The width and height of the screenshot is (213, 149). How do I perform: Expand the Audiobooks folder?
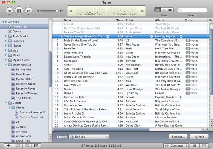tap(6, 36)
